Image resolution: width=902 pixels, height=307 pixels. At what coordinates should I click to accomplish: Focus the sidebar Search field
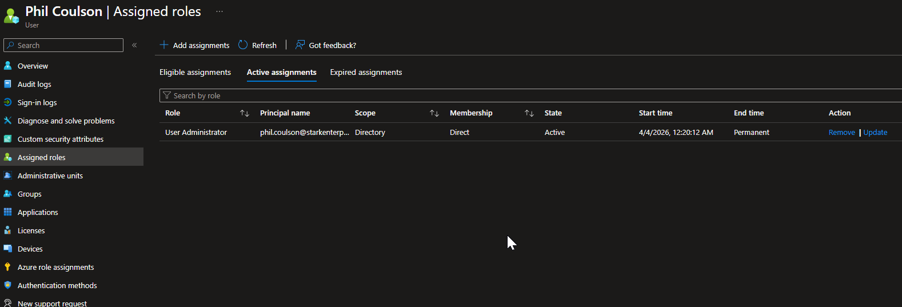(63, 45)
